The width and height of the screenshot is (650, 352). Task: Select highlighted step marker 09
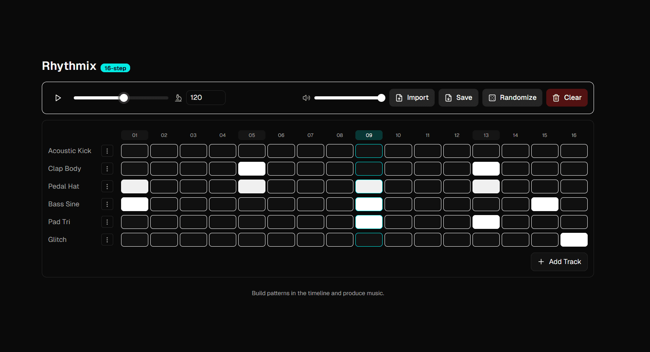click(369, 135)
